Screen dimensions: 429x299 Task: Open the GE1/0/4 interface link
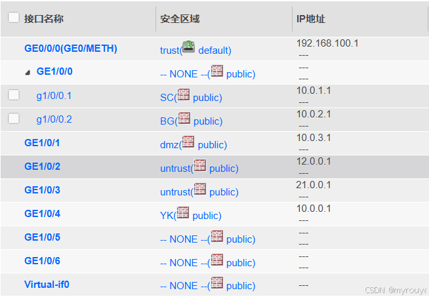[x=42, y=214]
